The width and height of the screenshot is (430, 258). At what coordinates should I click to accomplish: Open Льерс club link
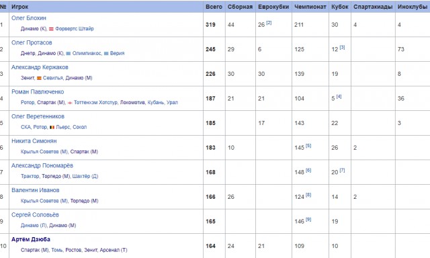click(63, 127)
